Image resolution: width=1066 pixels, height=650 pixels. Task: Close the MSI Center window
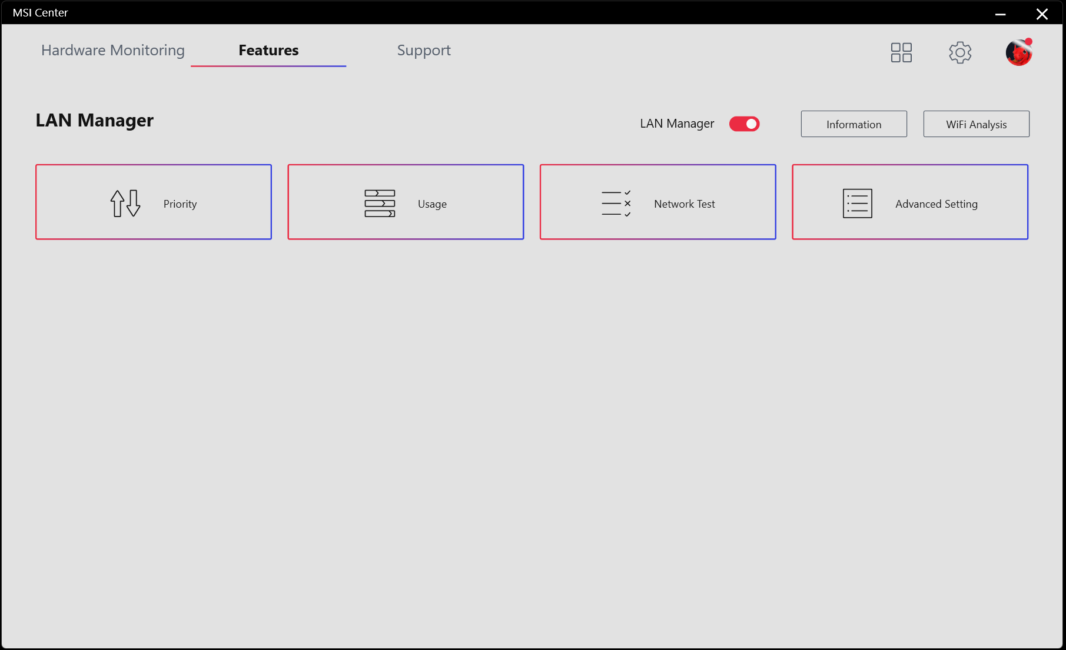[x=1042, y=14]
